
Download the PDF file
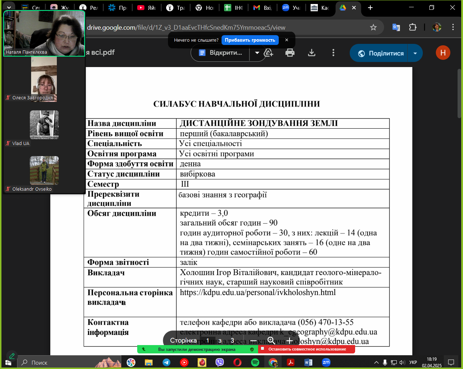[x=311, y=53]
